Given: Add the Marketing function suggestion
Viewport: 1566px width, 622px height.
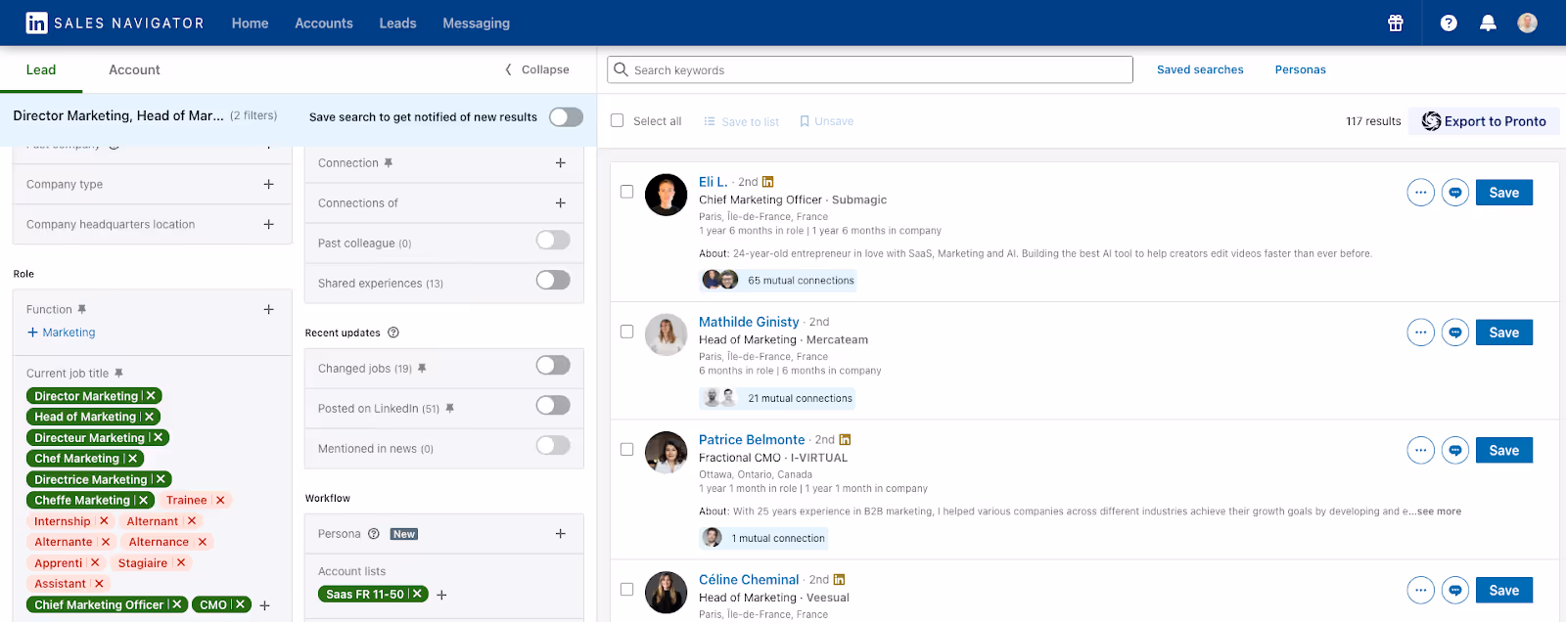Looking at the screenshot, I should pos(61,333).
